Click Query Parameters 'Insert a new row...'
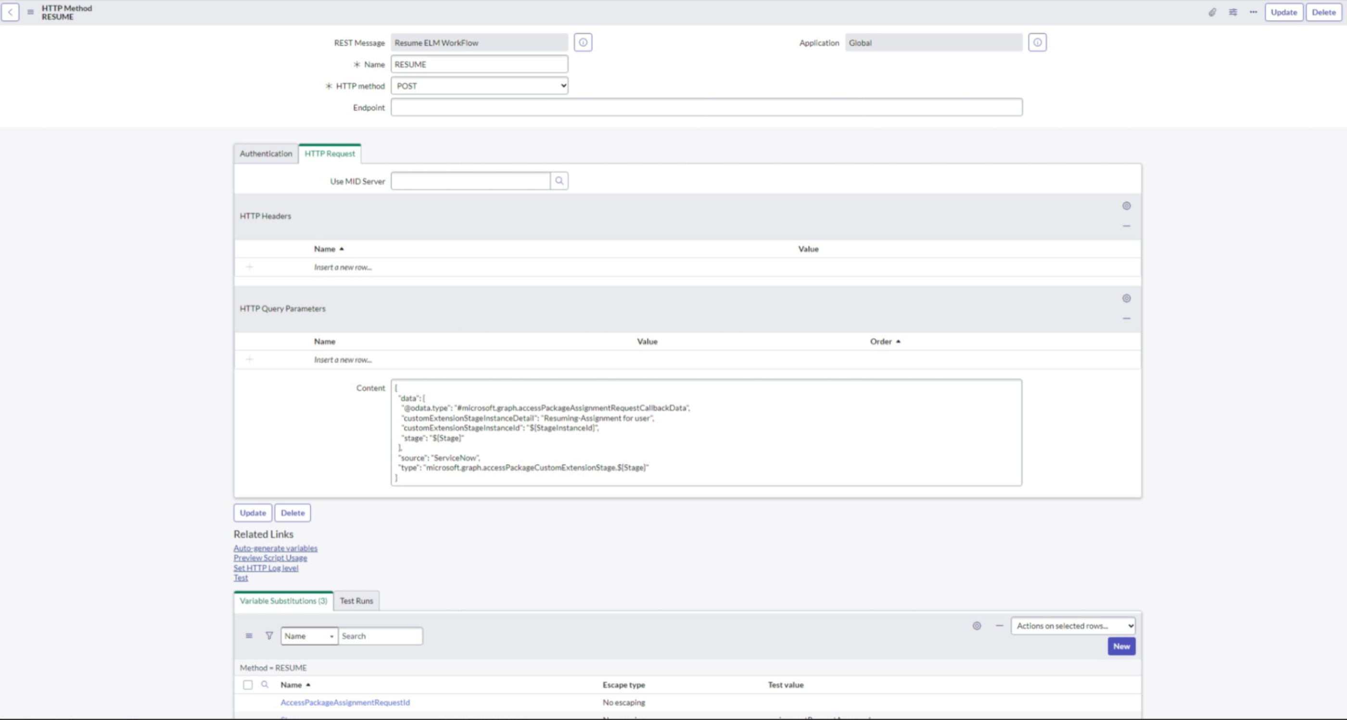Viewport: 1347px width, 720px height. pyautogui.click(x=343, y=360)
